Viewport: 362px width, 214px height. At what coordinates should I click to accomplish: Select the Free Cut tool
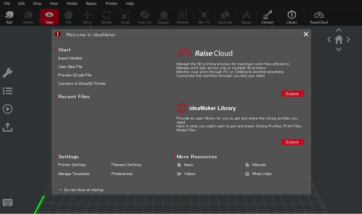[x=145, y=17]
